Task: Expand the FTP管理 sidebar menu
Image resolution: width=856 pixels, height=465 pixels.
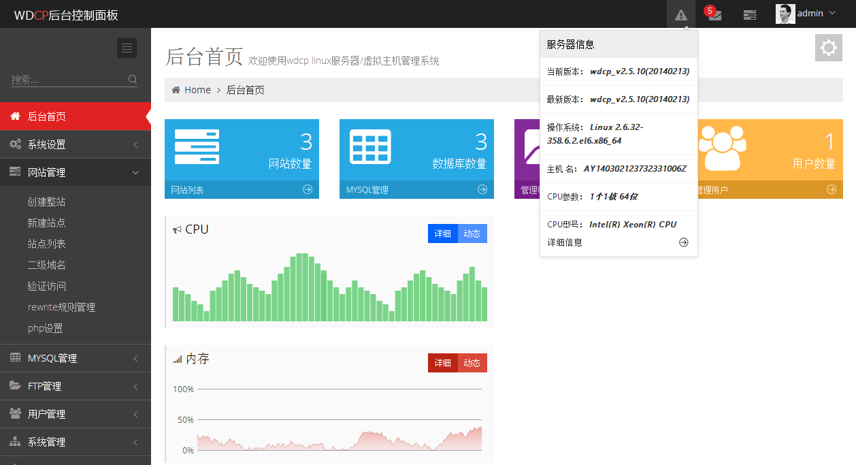Action: point(75,386)
